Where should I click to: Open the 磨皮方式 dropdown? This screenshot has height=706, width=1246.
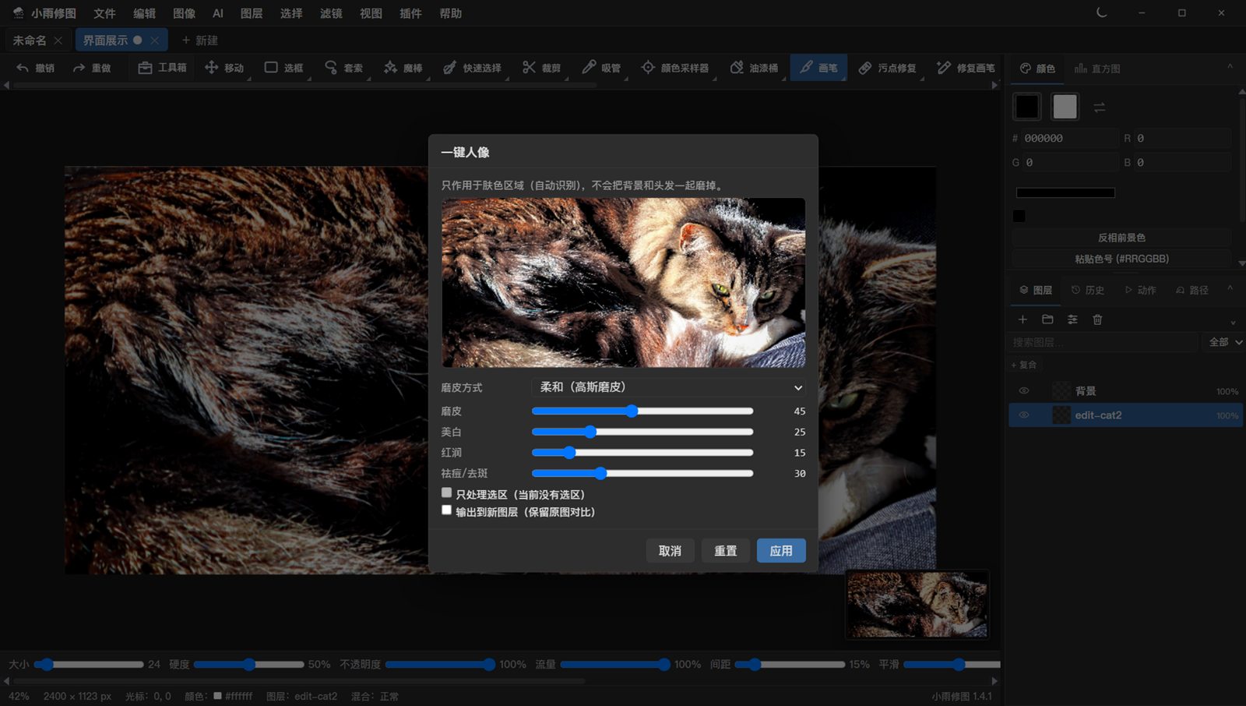tap(670, 387)
